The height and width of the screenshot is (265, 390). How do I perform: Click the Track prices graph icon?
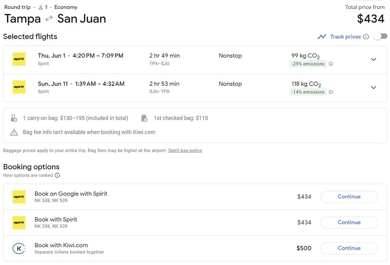(x=322, y=37)
